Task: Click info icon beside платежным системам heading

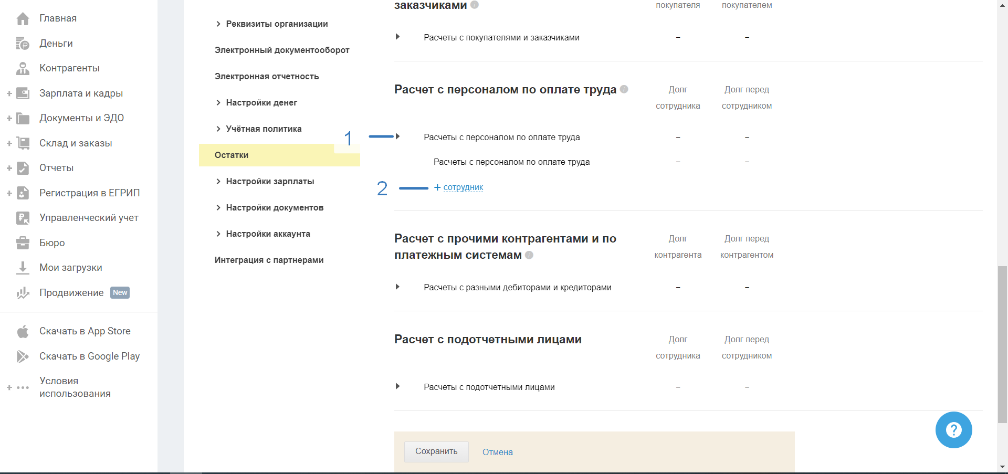Action: tap(529, 255)
